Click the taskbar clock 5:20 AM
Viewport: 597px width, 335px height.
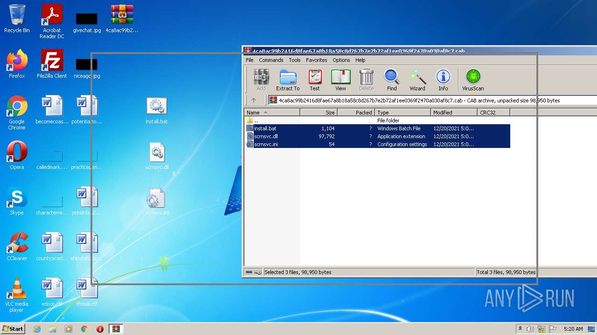coord(573,329)
